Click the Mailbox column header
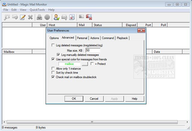Image resolution: width=192 pixels, height=131 pixels. (x=17, y=52)
